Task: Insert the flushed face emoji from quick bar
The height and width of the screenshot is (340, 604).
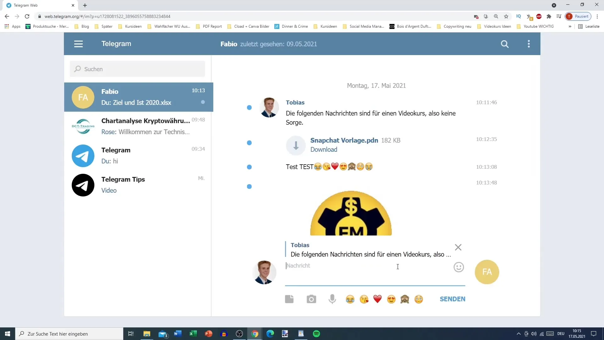Action: pyautogui.click(x=419, y=299)
